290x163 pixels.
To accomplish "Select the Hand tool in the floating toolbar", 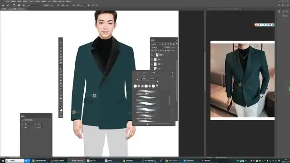I will [x=61, y=98].
